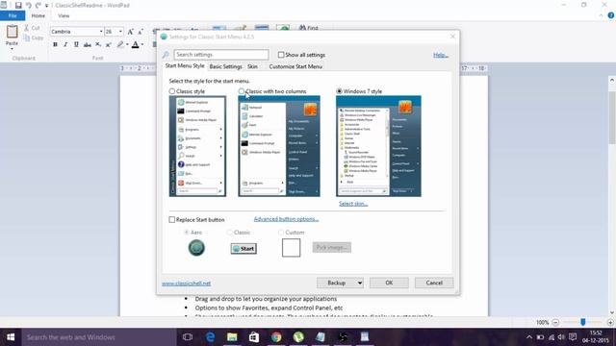Open WordPad help question mark icon
The image size is (616, 346).
(611, 15)
